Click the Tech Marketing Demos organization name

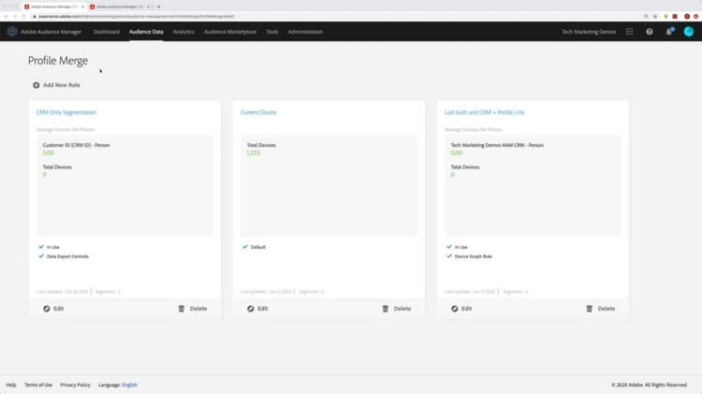589,32
